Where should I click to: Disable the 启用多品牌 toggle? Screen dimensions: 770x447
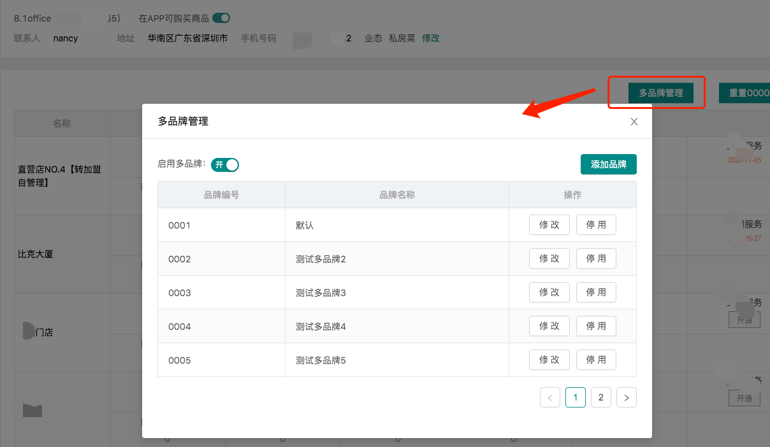point(225,164)
